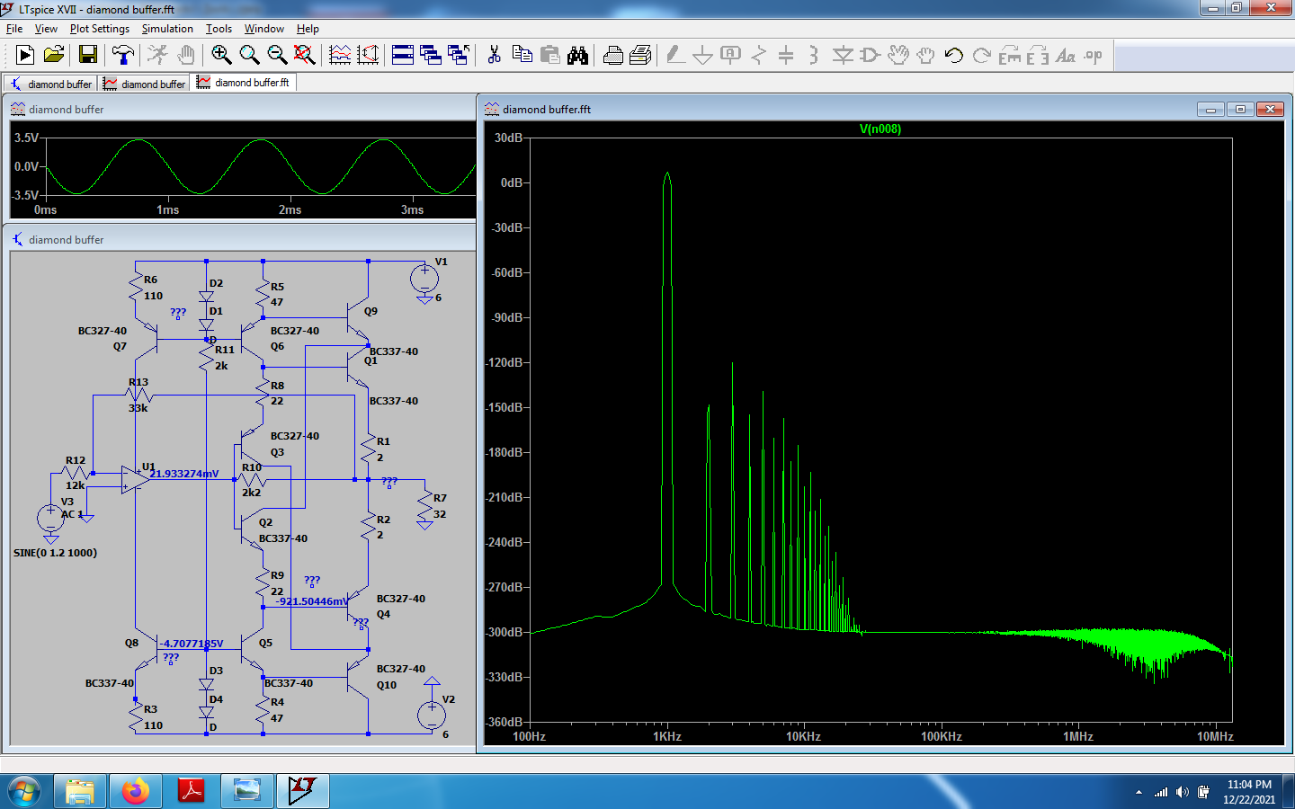Open the Adobe Reader taskbar icon

pyautogui.click(x=191, y=791)
